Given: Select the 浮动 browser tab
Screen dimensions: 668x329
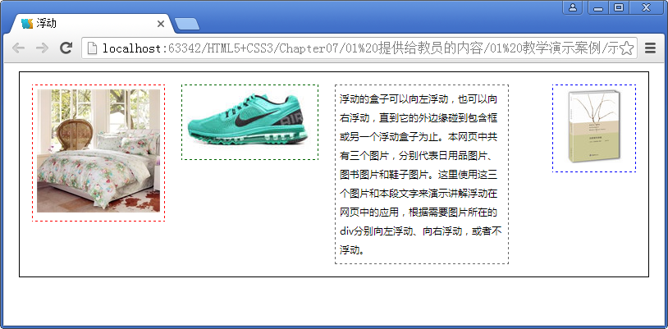Looking at the screenshot, I should (x=91, y=24).
